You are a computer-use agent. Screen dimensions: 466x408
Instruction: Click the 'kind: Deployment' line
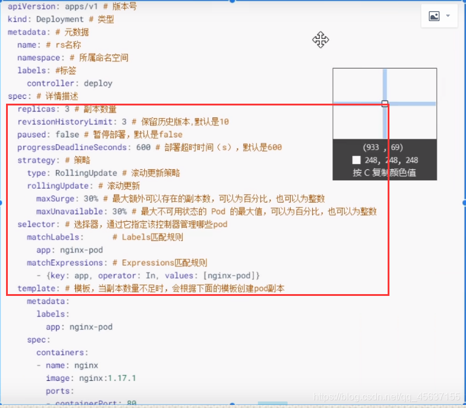tap(61, 19)
